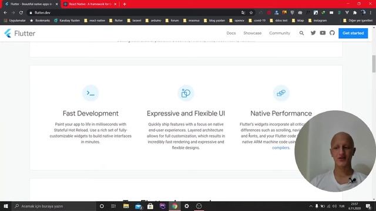Click the site search magnifier icon
This screenshot has width=376, height=211.
pyautogui.click(x=301, y=33)
